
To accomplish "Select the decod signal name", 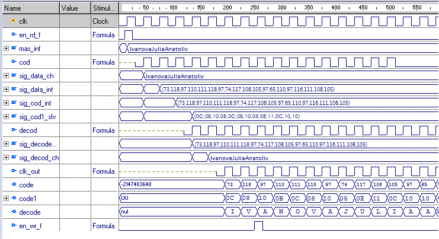I will tap(28, 130).
